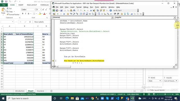The width and height of the screenshot is (180, 101).
Task: Open the Project Explorer icon
Action: 98,10
